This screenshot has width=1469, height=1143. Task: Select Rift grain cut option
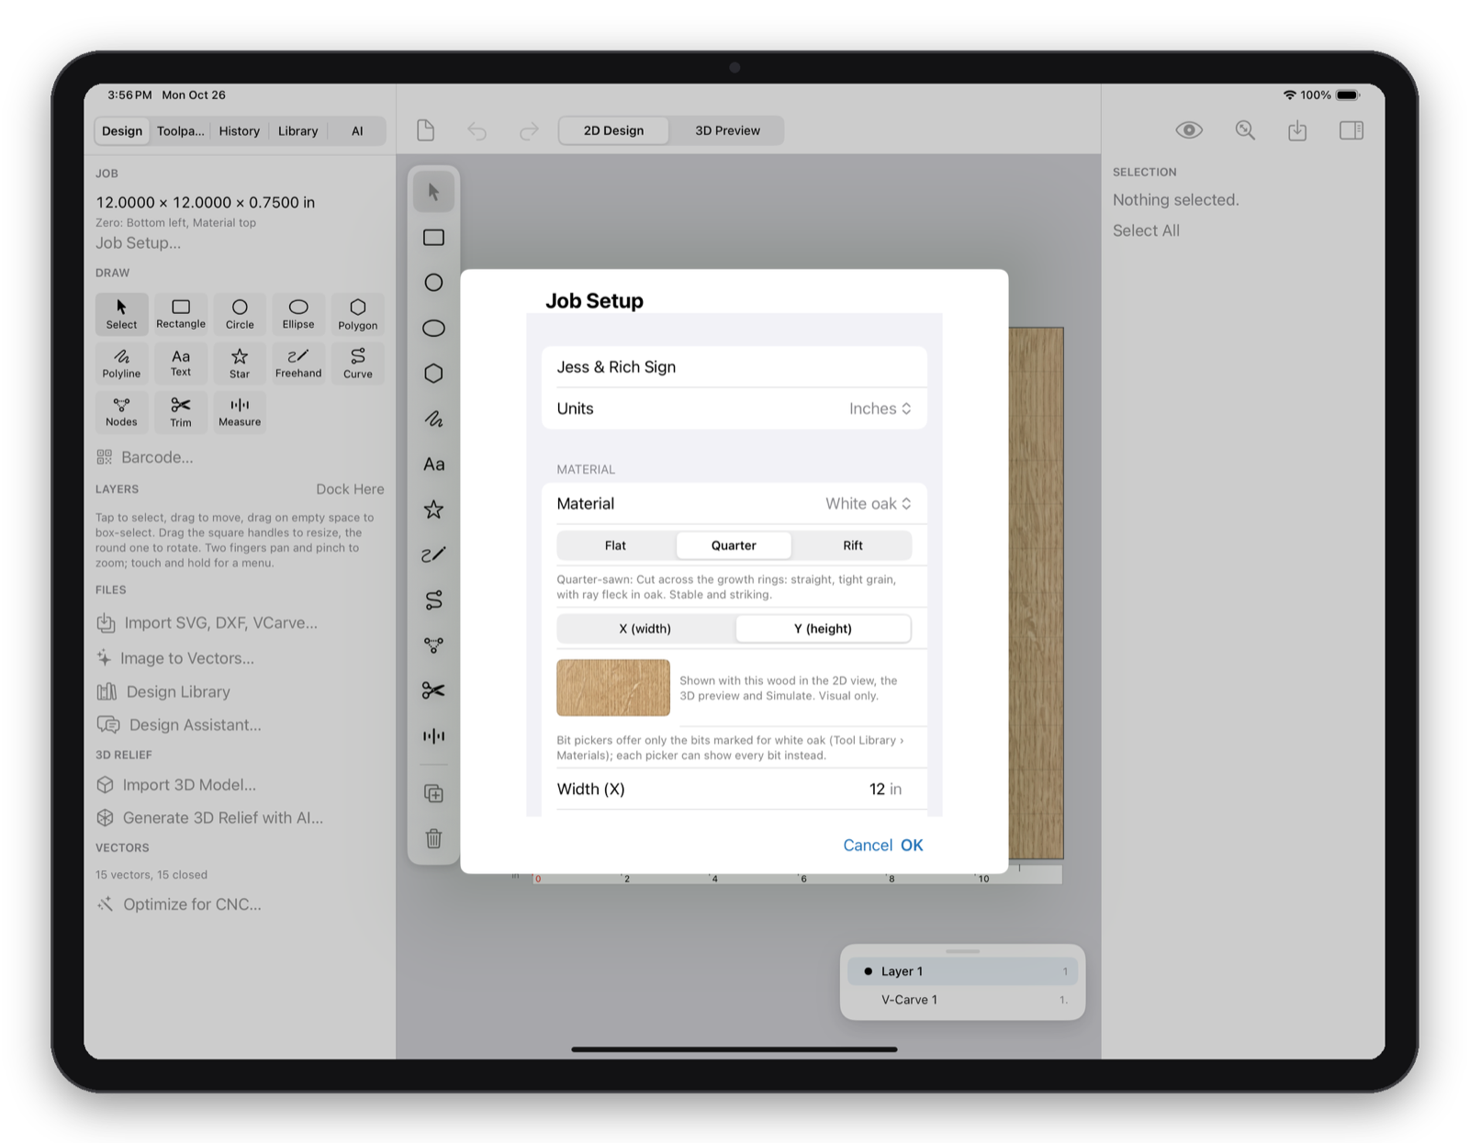tap(853, 545)
